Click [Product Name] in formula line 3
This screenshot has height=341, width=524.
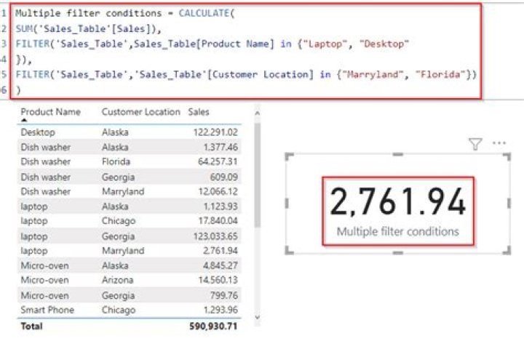(x=235, y=44)
